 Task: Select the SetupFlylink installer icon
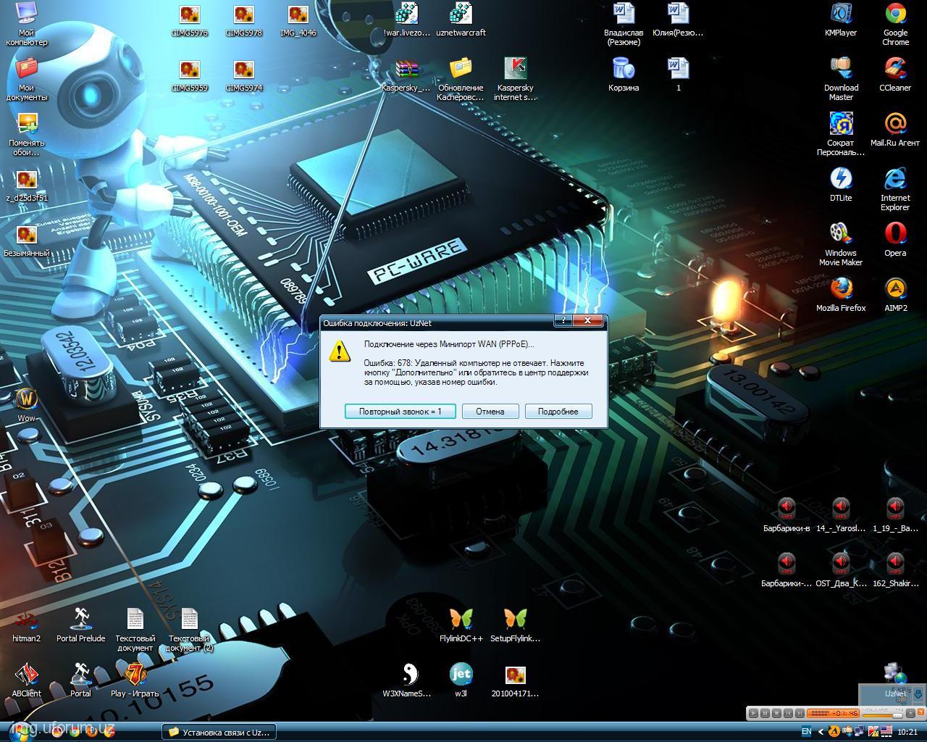tap(515, 626)
